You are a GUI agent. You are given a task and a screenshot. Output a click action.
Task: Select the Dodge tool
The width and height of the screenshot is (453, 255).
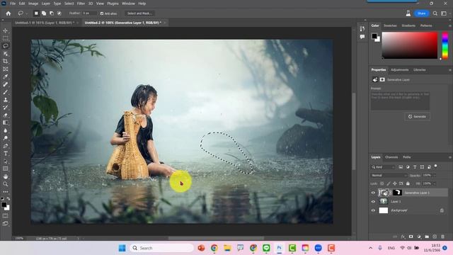click(x=5, y=138)
